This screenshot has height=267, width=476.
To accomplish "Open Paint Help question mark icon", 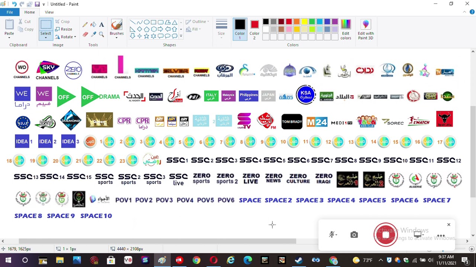I will [x=471, y=12].
